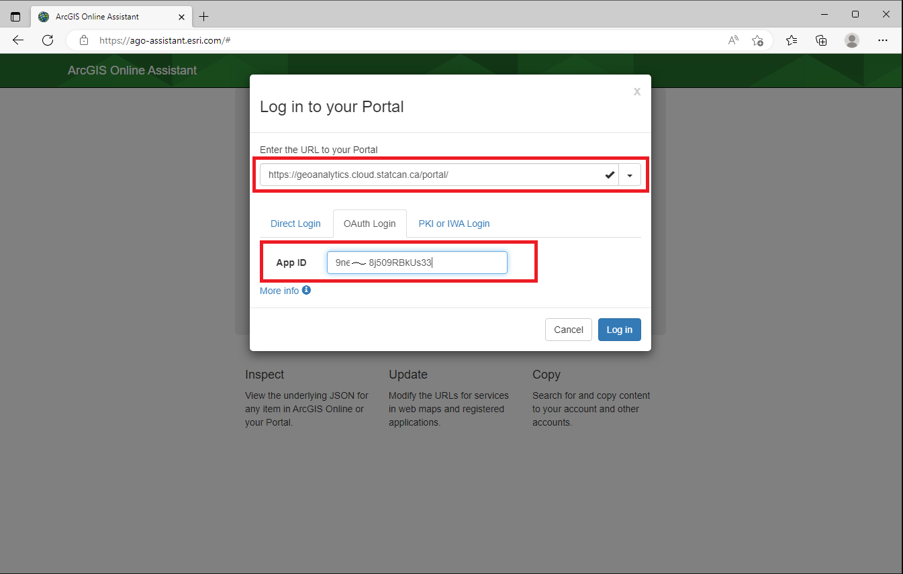The width and height of the screenshot is (903, 574).
Task: Click the Inspect heading
Action: [265, 375]
